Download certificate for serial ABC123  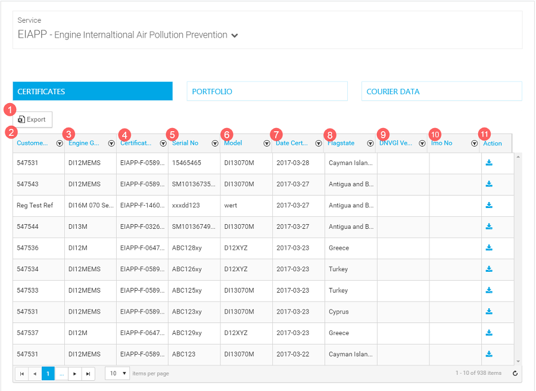tap(489, 353)
